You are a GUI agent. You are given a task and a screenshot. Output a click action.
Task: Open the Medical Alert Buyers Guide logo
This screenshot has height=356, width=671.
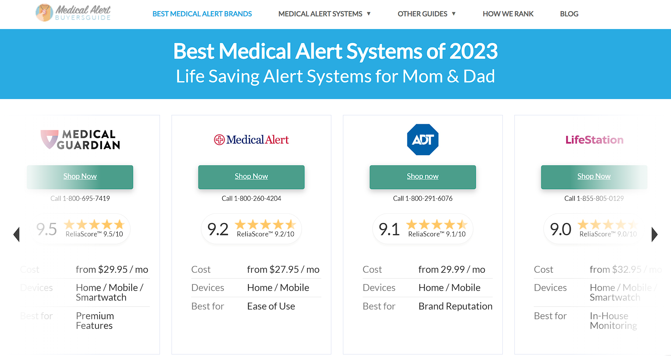(73, 13)
